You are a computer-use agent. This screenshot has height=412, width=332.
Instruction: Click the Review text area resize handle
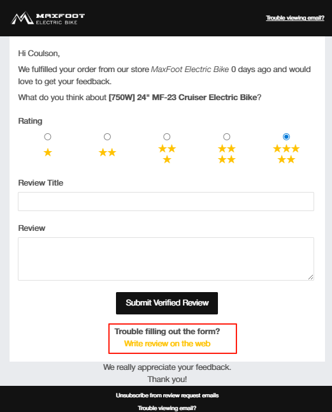[x=311, y=277]
